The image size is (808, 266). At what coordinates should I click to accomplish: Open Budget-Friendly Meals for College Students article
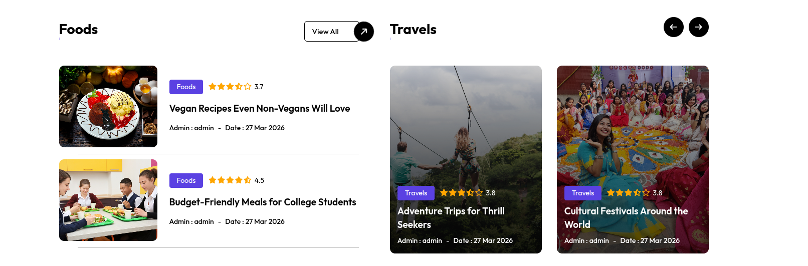tap(263, 202)
